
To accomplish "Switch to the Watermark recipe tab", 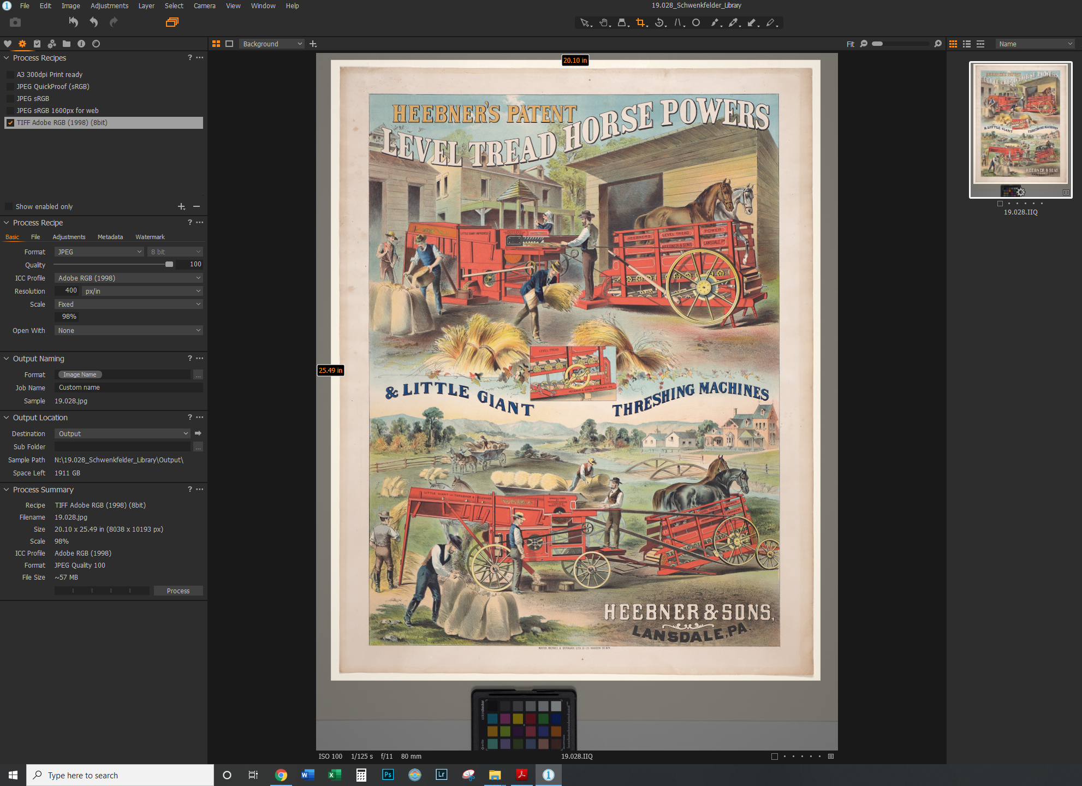I will (150, 237).
